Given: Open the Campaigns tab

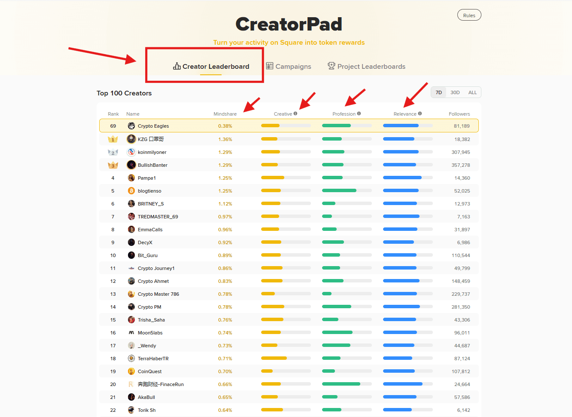Looking at the screenshot, I should (x=289, y=66).
